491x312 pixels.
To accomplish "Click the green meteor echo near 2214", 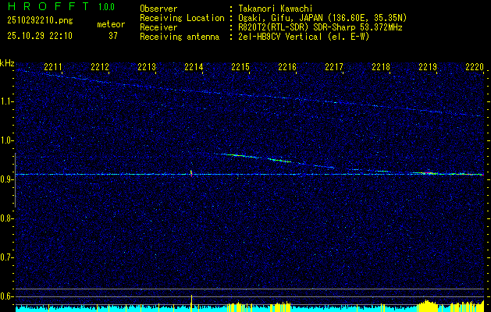I will point(191,171).
